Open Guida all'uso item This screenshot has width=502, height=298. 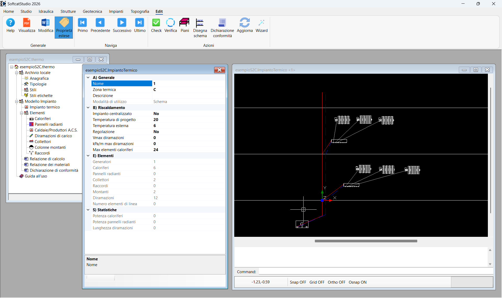tap(36, 176)
